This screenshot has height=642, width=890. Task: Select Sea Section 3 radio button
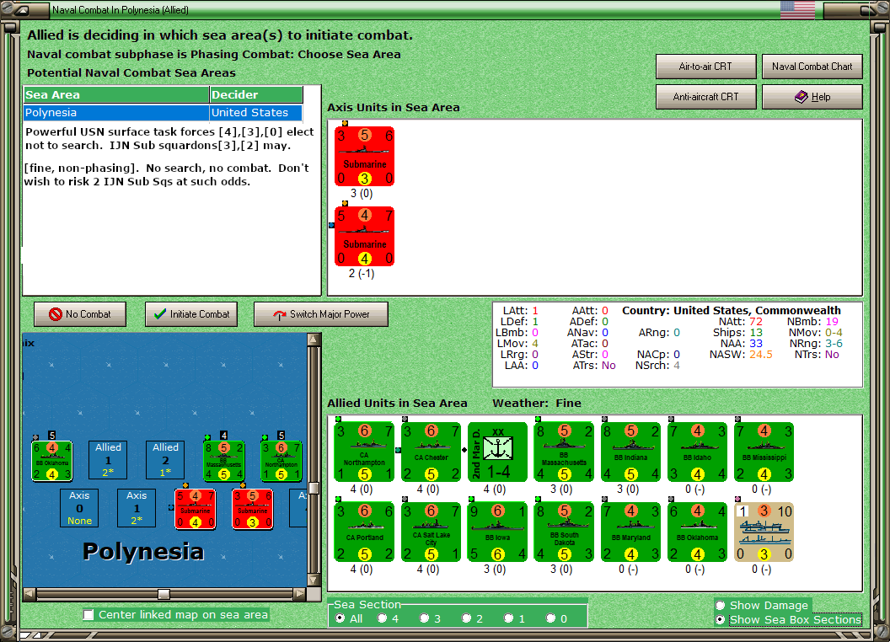pyautogui.click(x=424, y=618)
